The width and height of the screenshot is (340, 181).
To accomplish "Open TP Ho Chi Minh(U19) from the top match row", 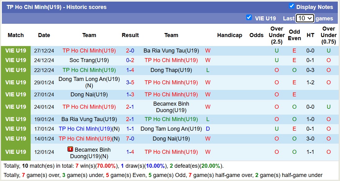I will [x=89, y=50].
